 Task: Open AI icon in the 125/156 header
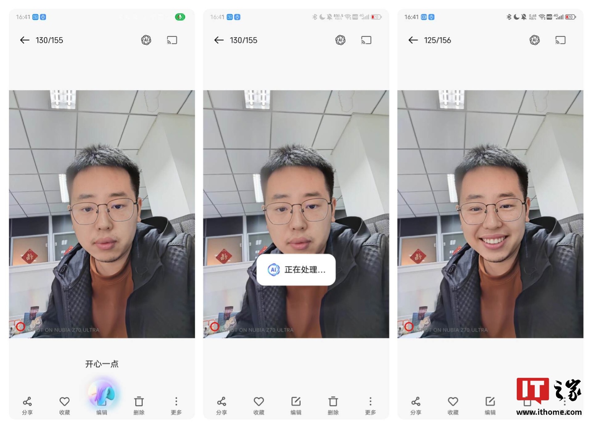pos(534,40)
